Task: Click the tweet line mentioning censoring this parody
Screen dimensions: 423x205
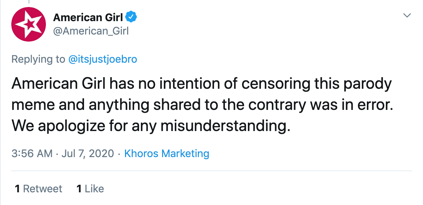Action: 202,84
